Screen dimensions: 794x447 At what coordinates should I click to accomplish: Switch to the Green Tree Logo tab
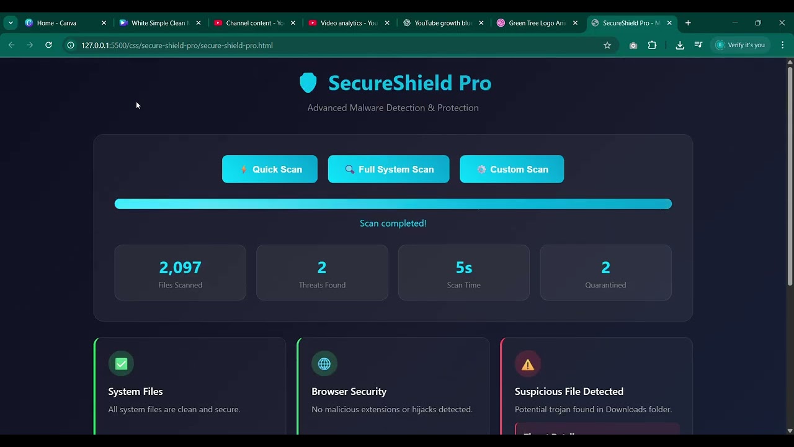click(537, 23)
